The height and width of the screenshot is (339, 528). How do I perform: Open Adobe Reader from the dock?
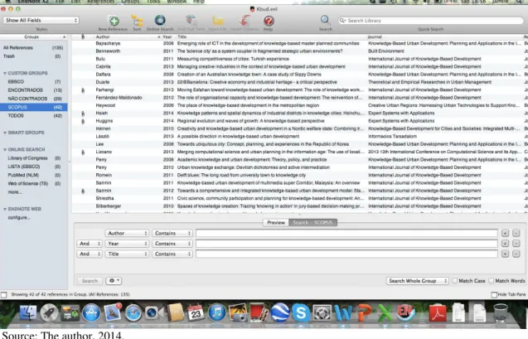(437, 312)
